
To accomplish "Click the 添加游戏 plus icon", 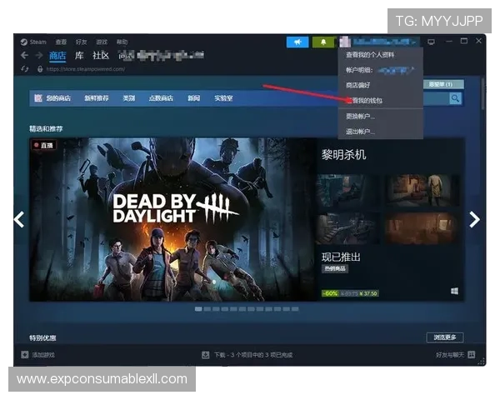I will coord(25,354).
